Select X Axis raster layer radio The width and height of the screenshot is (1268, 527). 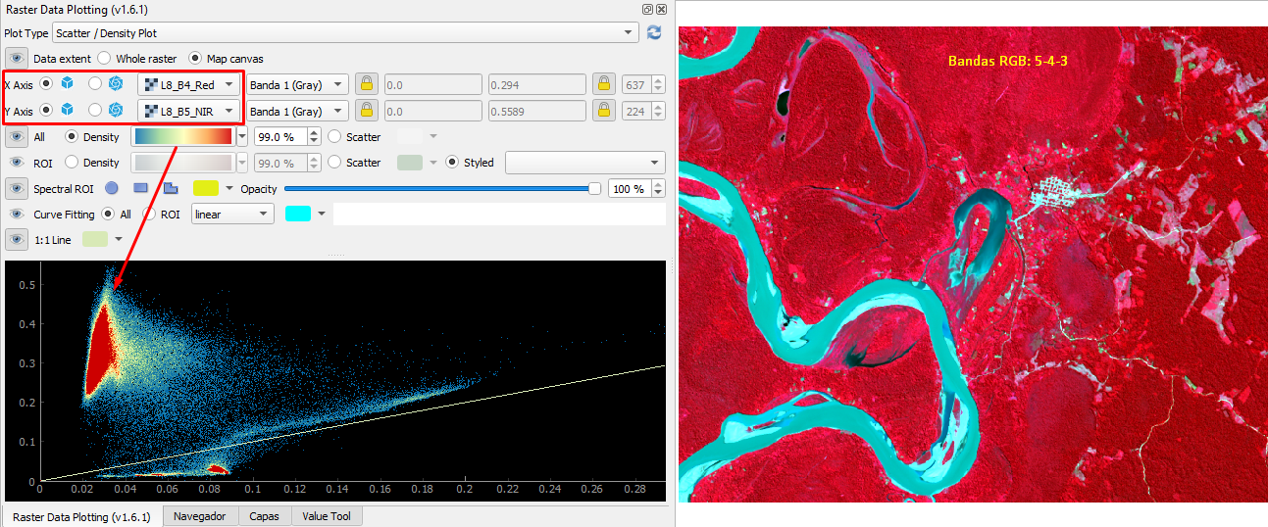point(46,84)
